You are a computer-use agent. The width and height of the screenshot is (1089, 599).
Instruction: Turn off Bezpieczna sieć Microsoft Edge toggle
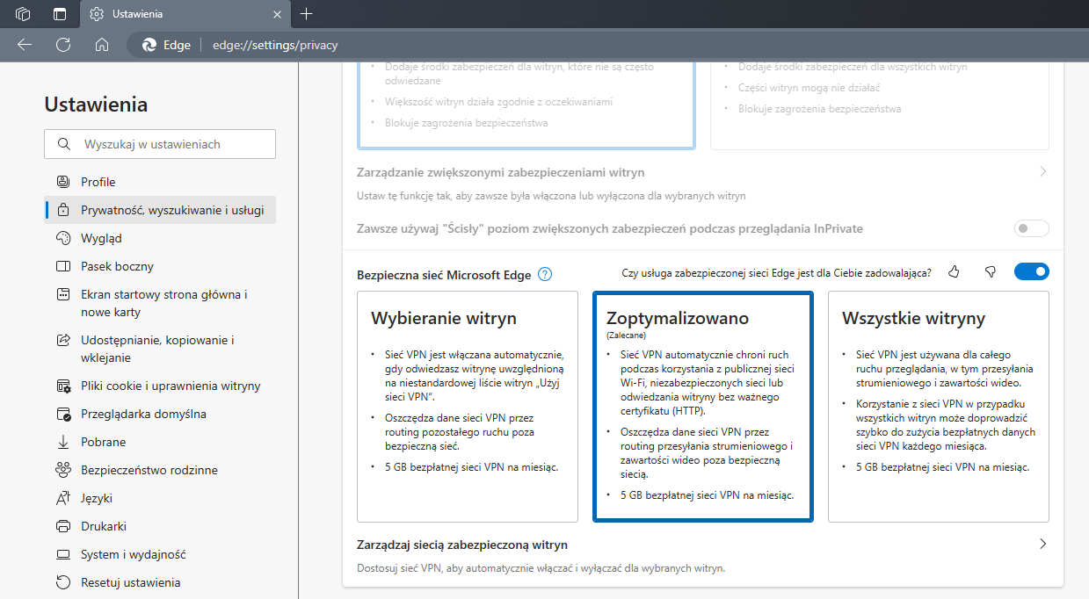1032,272
